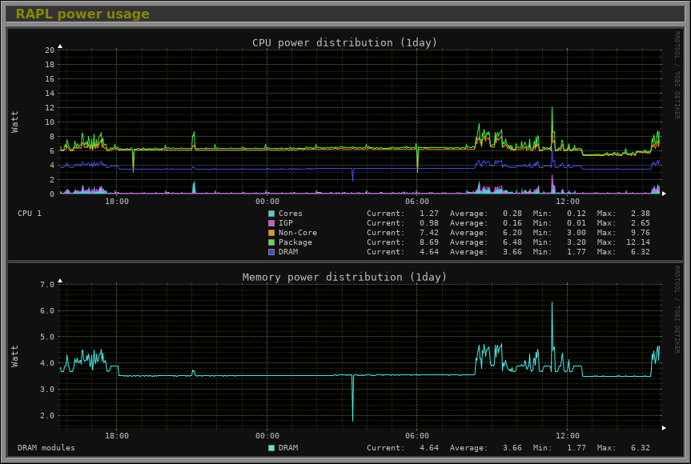Select IGP min value 0.01
Screen dimensions: 691x464
(x=577, y=223)
